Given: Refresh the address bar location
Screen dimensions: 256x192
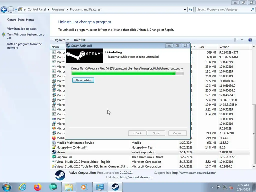Looking at the screenshot, I should (x=190, y=10).
